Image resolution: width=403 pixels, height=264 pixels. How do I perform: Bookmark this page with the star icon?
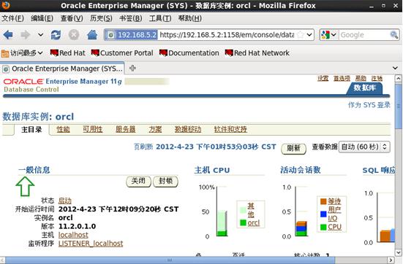point(300,34)
